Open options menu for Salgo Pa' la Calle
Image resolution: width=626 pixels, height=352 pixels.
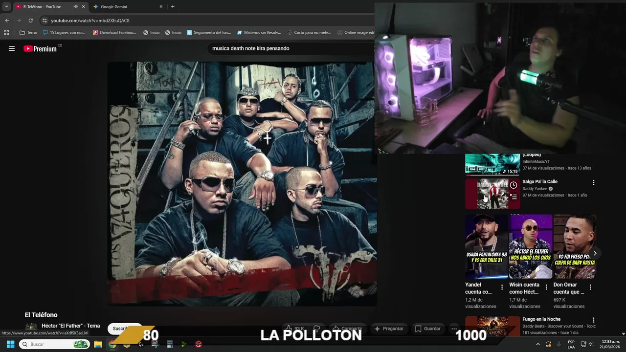point(594,182)
